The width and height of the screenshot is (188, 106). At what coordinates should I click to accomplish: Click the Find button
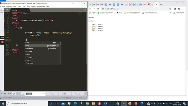tap(52, 94)
